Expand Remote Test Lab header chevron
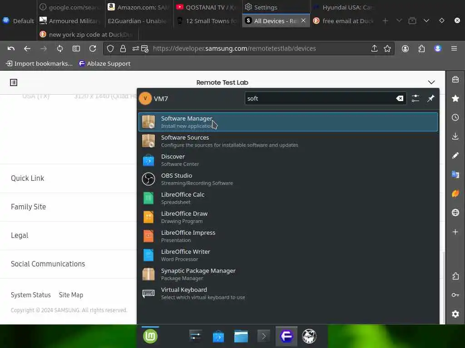 431,82
